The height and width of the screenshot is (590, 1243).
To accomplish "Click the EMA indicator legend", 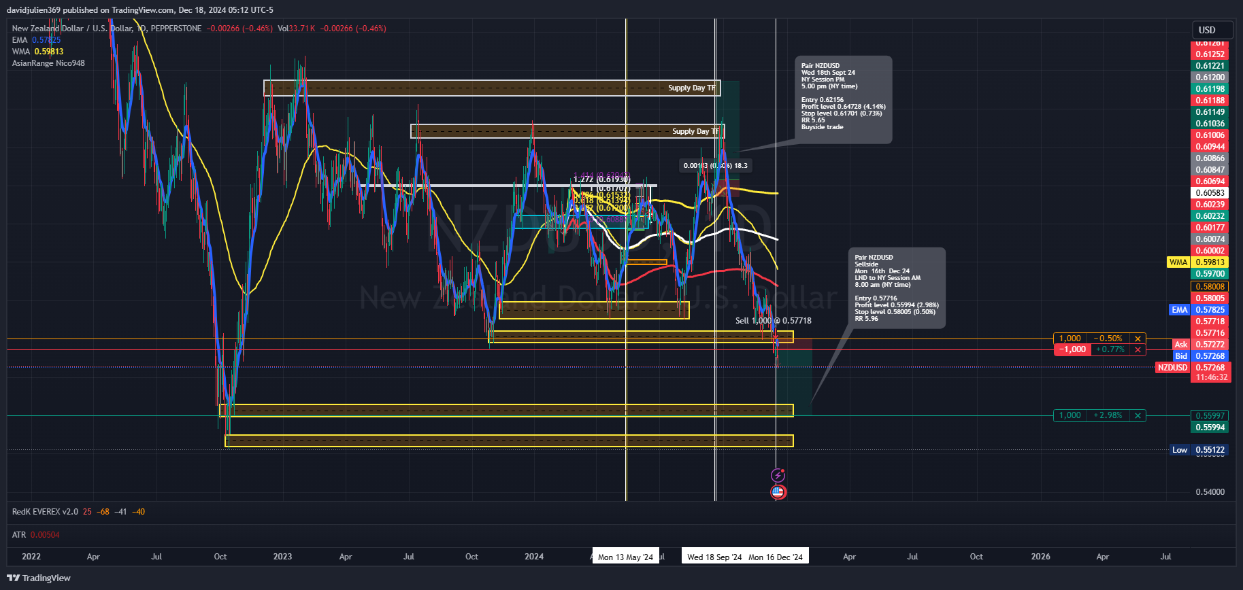I will pyautogui.click(x=36, y=40).
